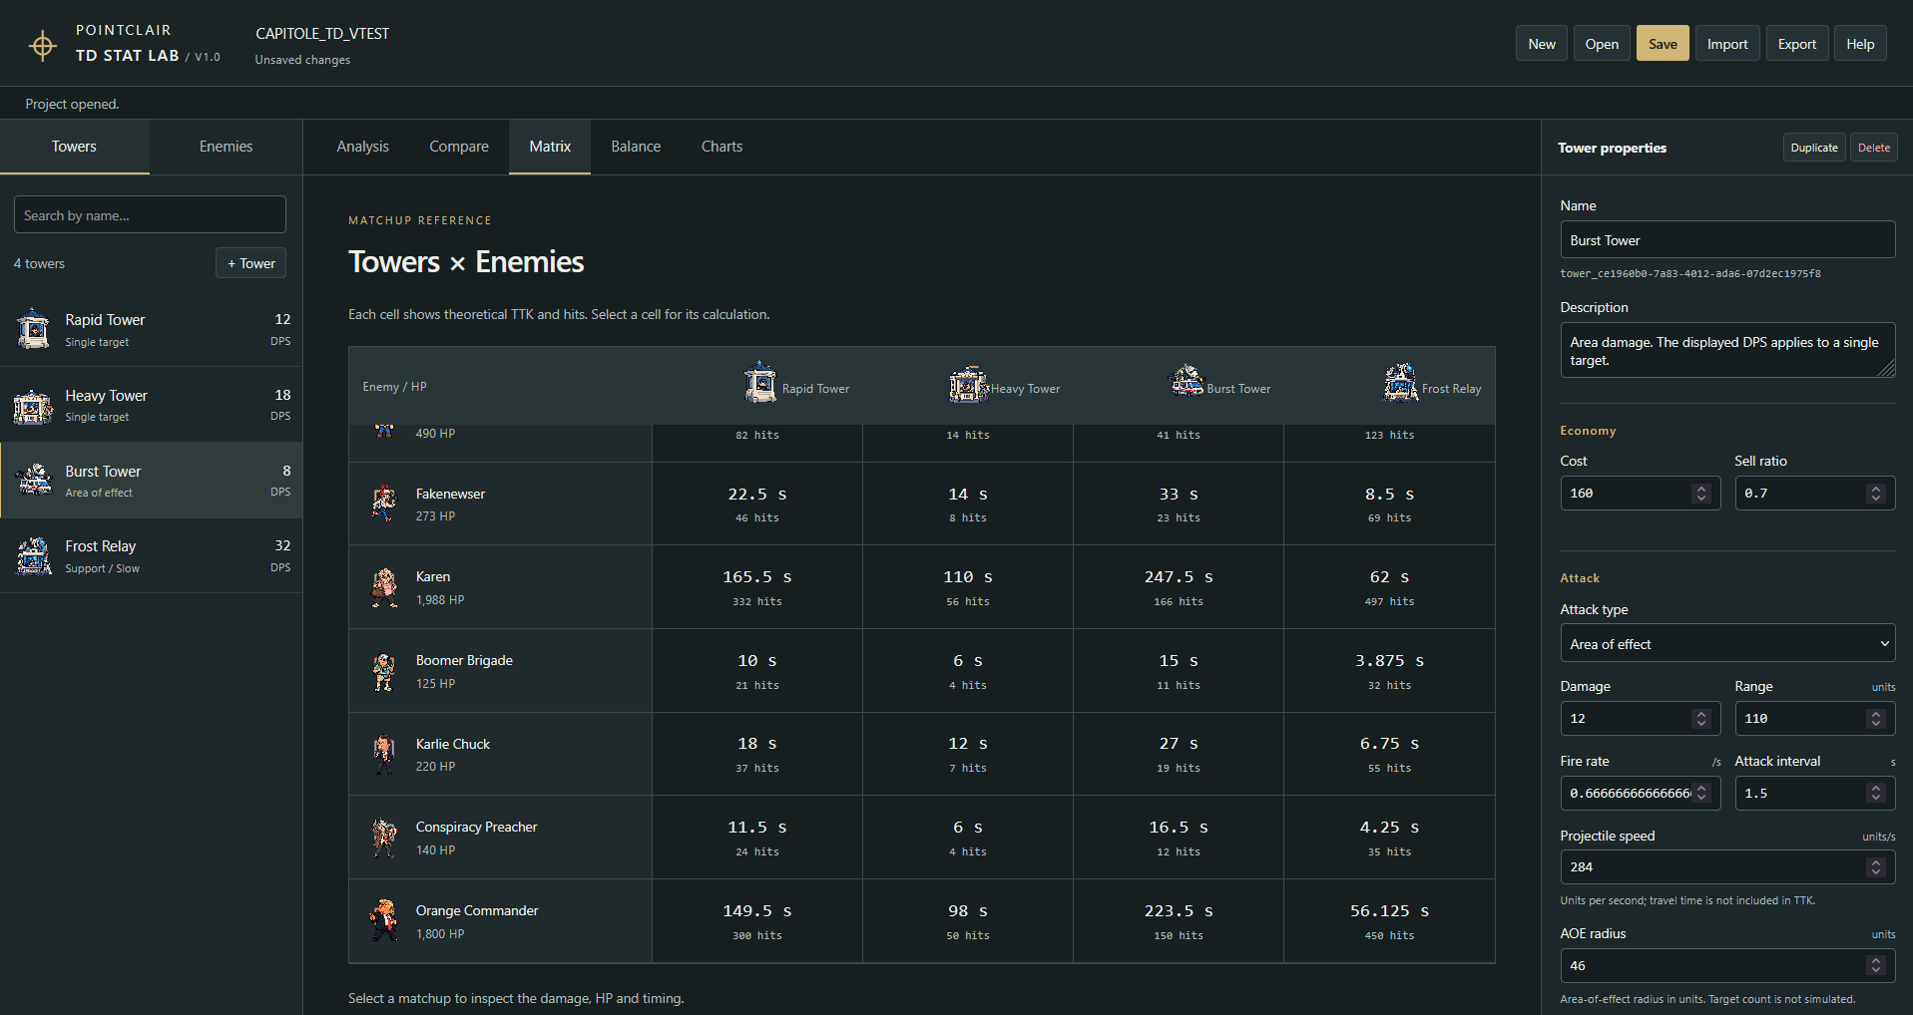Switch to the Enemies tab
Screen dimensions: 1913x1015
tap(226, 147)
